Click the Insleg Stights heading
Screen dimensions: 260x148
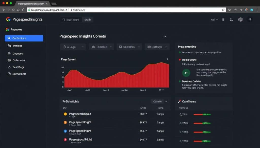click(189, 60)
